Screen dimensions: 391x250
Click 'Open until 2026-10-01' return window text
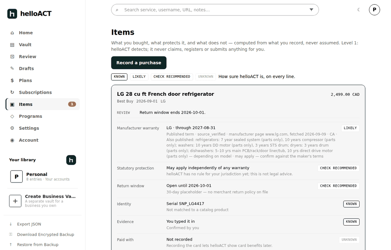pos(189,186)
